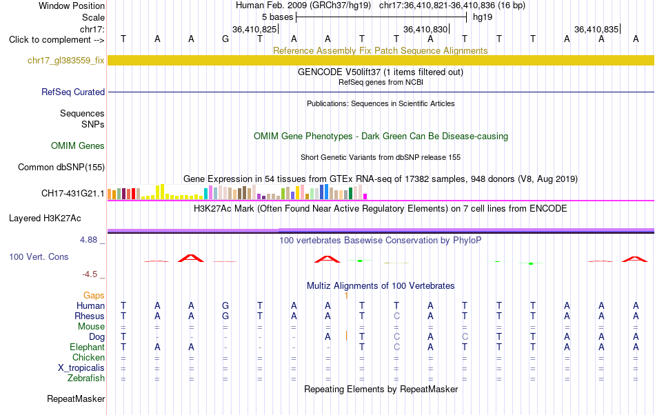Click the 'hg19' label beside scale bar
Image resolution: width=655 pixels, height=415 pixels.
[x=483, y=17]
